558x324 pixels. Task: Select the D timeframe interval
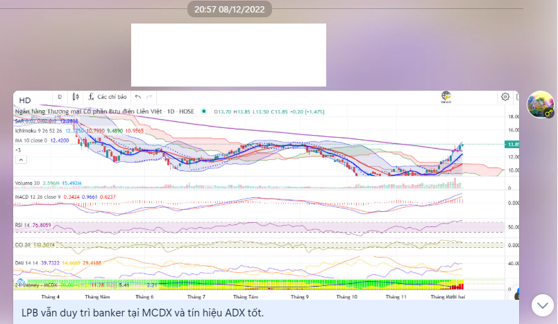[x=60, y=97]
